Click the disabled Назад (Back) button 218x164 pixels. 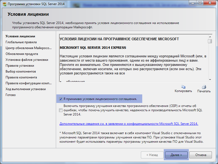tap(152, 155)
